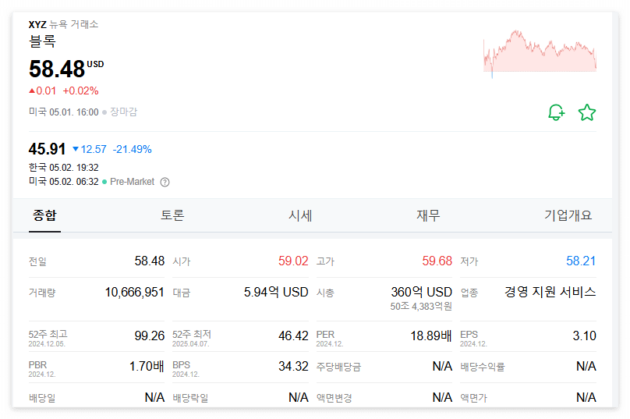Click the pre-market price 45.91
This screenshot has width=630, height=419.
(47, 149)
